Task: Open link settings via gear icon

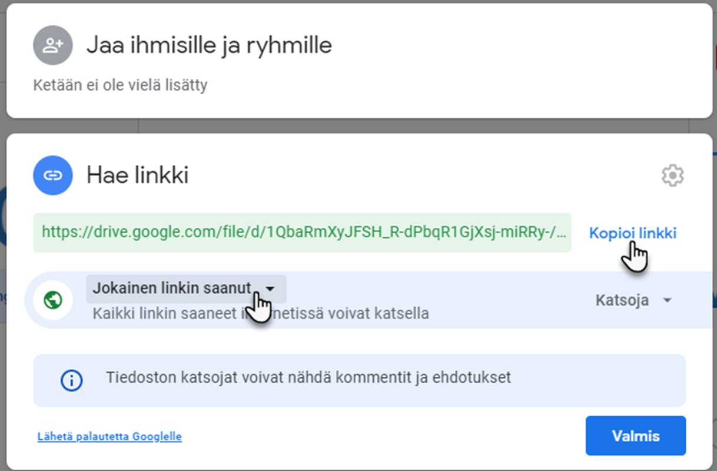Action: click(x=672, y=175)
